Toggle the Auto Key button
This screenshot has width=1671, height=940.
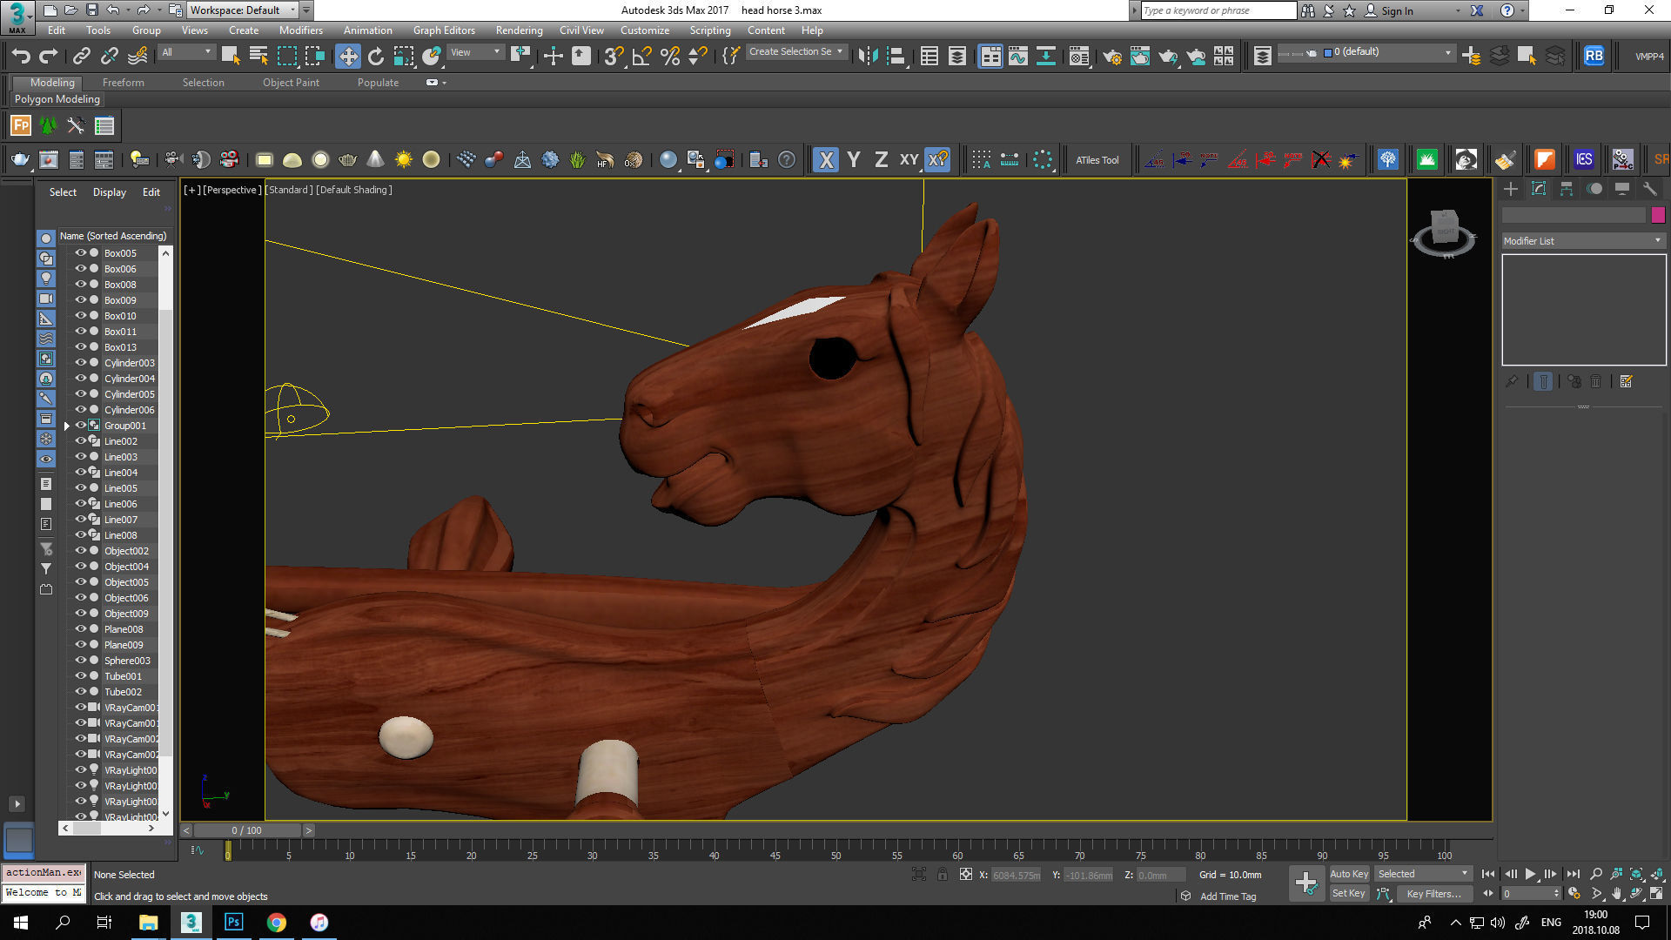(1348, 874)
